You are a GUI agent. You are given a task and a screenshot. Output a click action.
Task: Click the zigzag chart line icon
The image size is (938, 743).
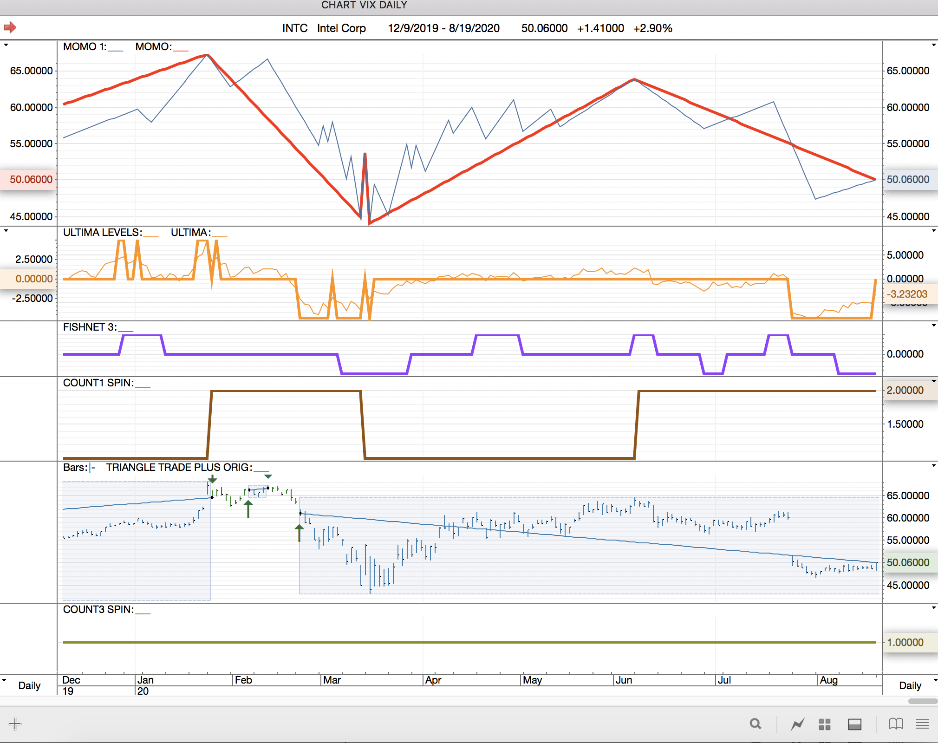(x=798, y=723)
